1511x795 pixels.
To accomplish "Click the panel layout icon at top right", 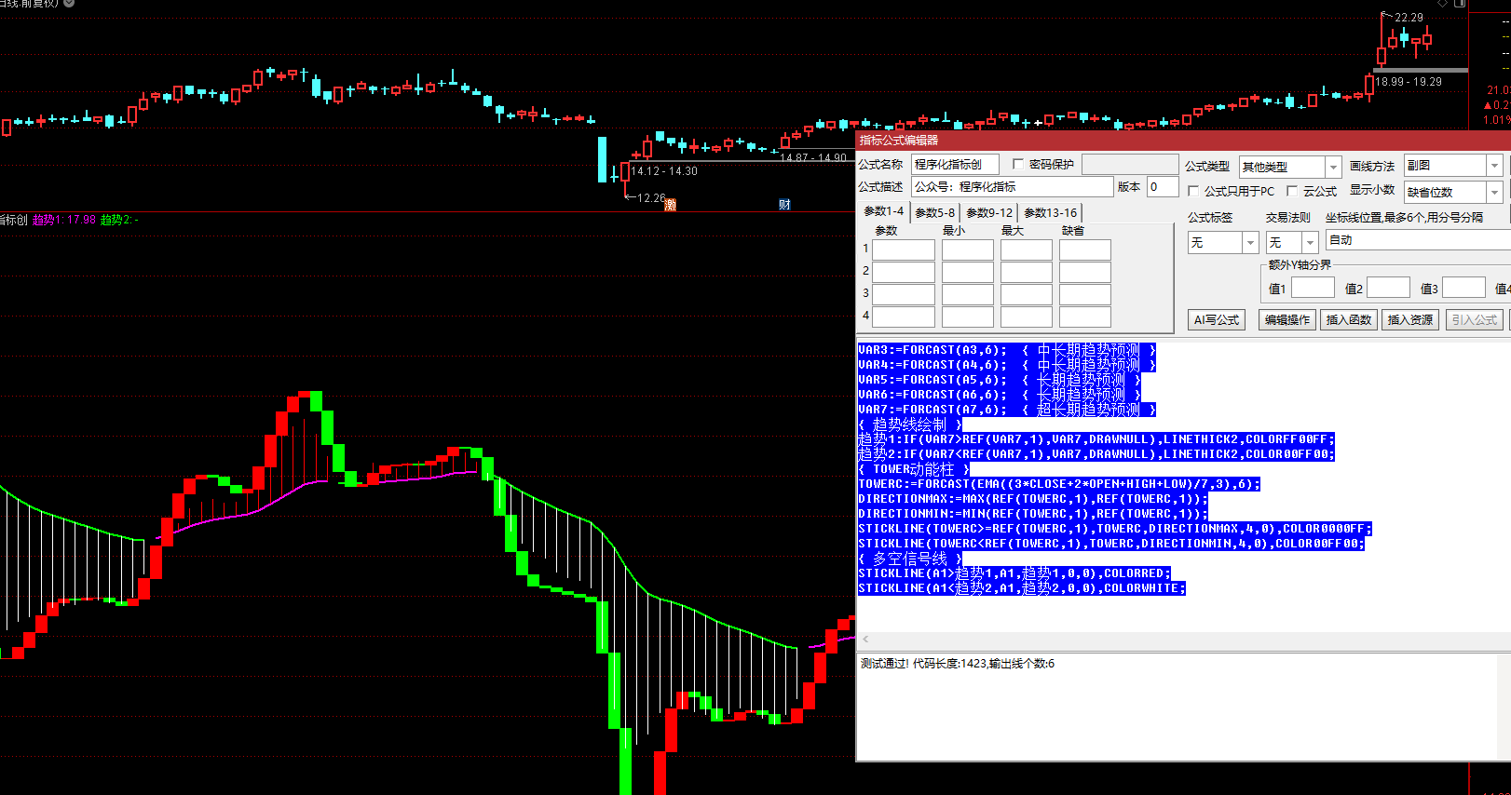I will point(1460,4).
